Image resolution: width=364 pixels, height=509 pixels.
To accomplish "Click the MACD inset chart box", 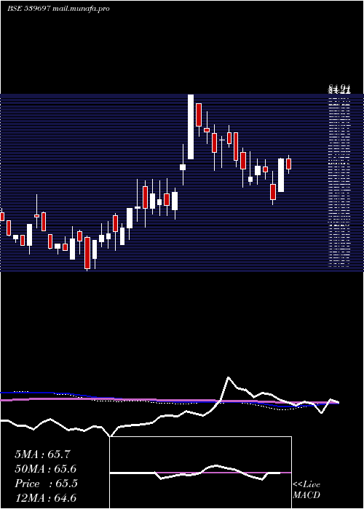I will 200,473.
